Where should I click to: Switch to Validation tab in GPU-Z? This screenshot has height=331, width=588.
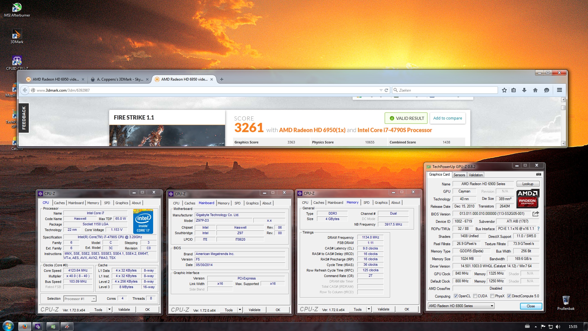point(476,175)
